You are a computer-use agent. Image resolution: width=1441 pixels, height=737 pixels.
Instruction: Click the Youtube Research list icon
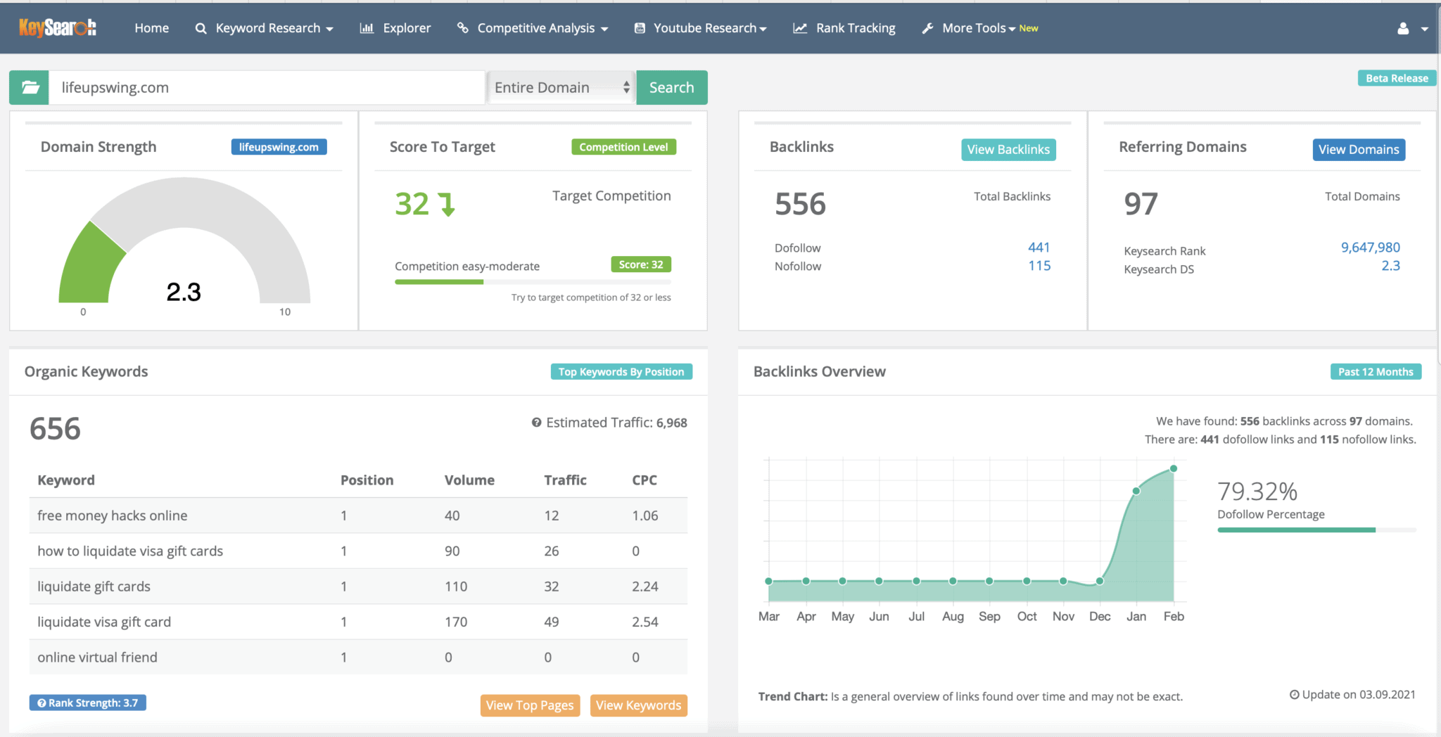pyautogui.click(x=640, y=28)
